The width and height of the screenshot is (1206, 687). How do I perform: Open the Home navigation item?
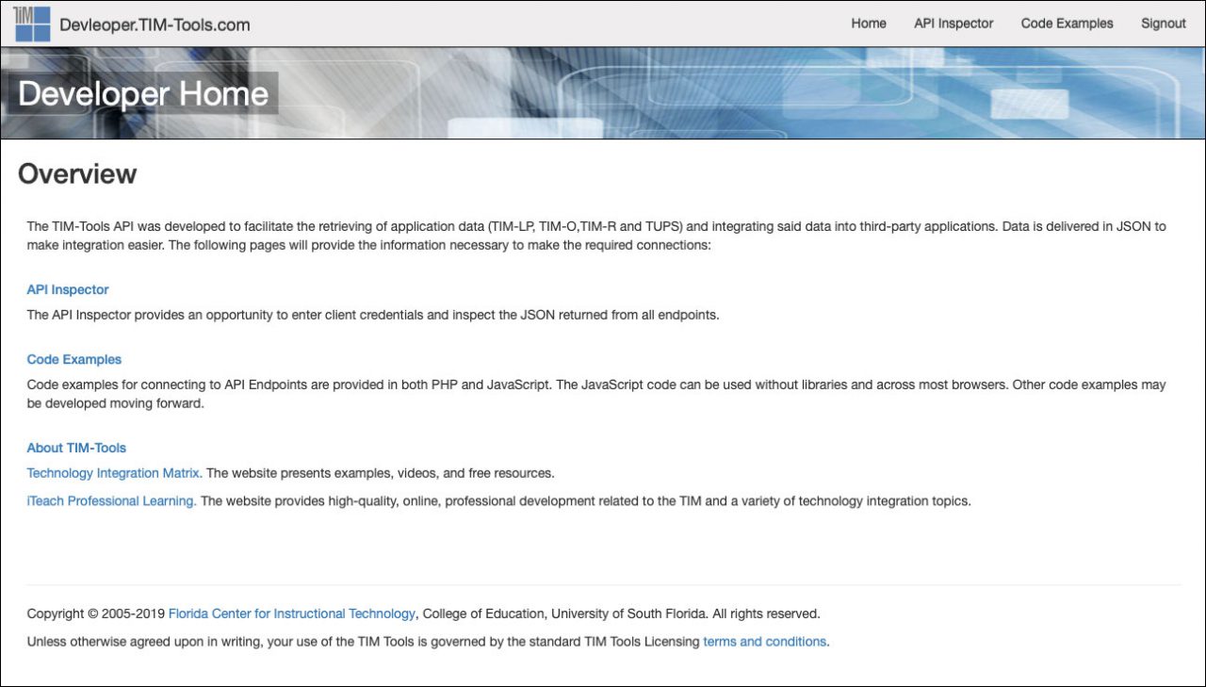868,23
